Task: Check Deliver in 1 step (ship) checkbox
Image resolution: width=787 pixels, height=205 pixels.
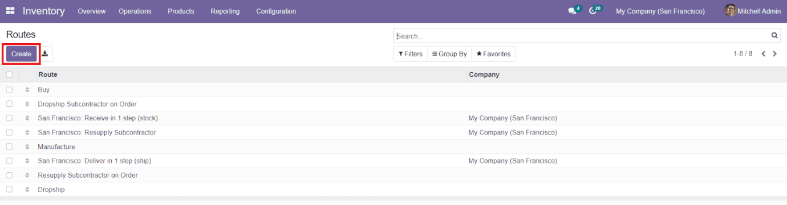Action: [x=9, y=161]
